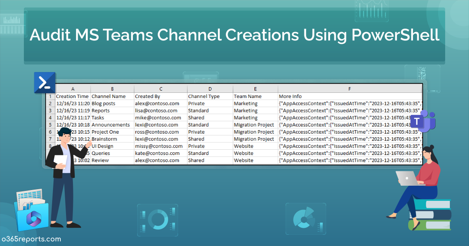Screen dimensions: 469x246
Task: Select column D header
Action: coord(210,89)
